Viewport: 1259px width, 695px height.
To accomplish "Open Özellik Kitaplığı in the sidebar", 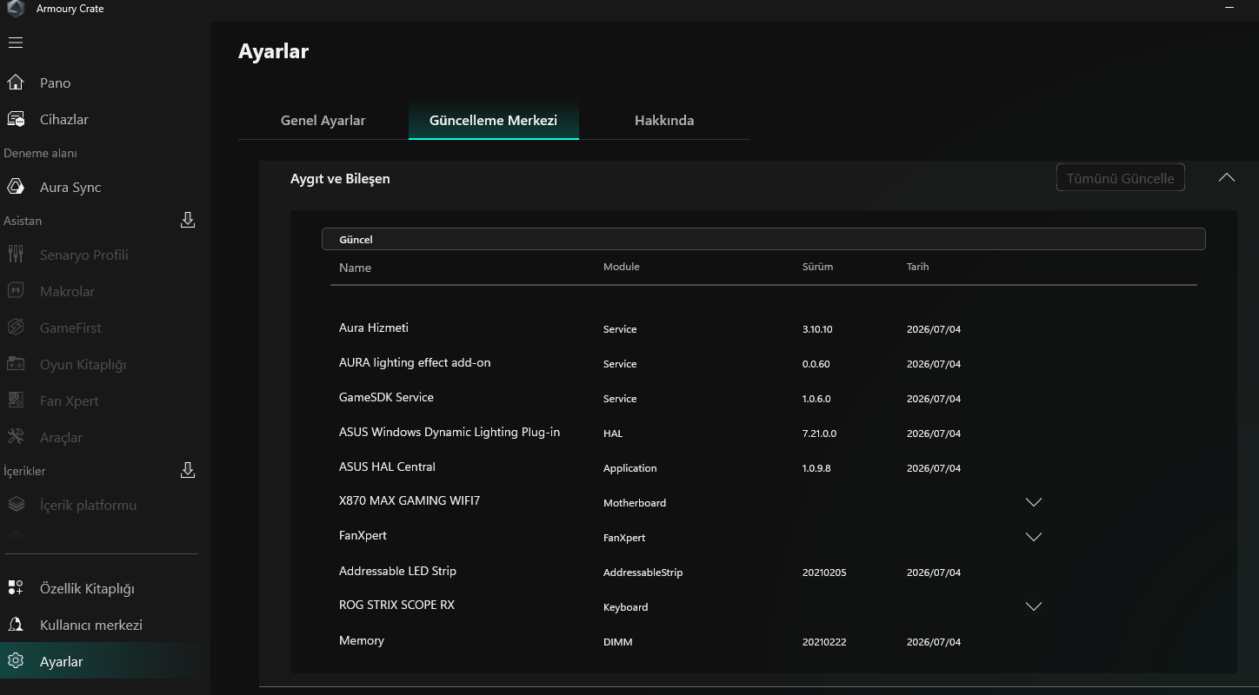I will [87, 588].
